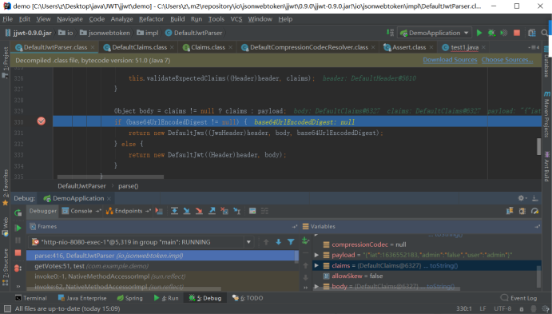Click the editor vertical scrollbar thumb

[538, 146]
